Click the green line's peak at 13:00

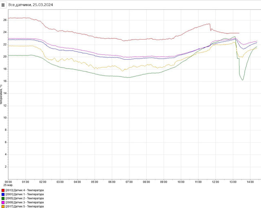[235, 37]
